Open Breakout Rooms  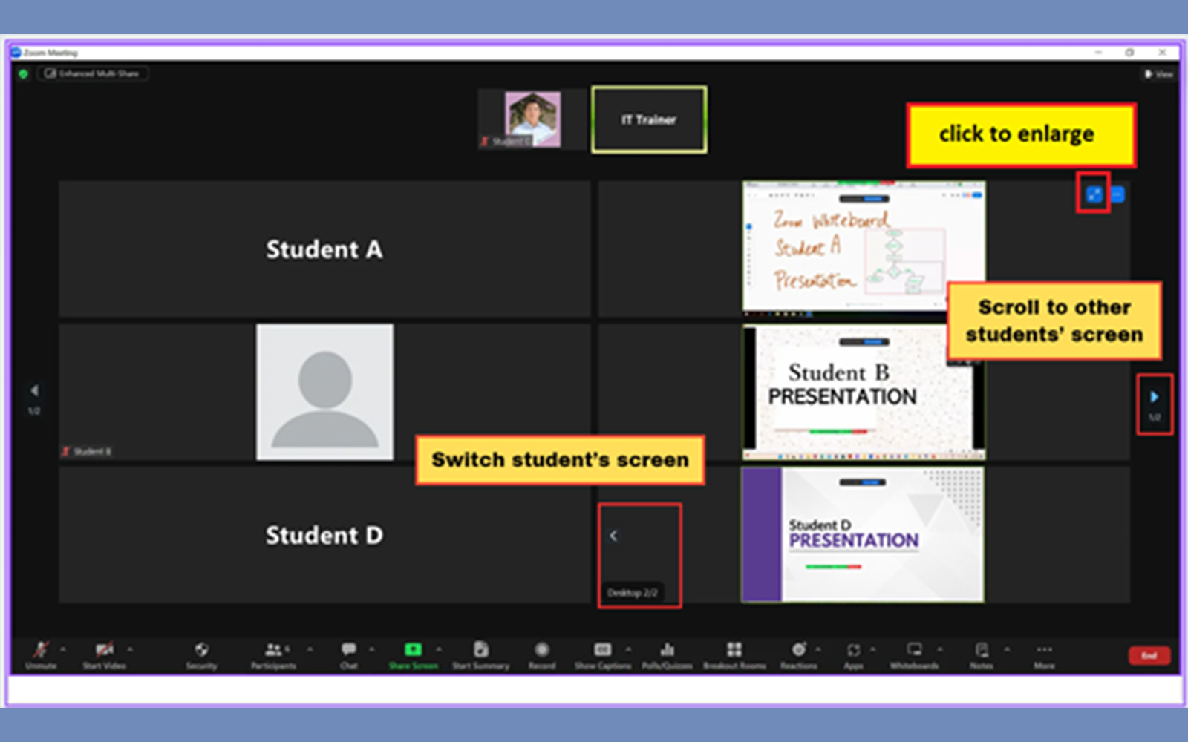point(734,651)
